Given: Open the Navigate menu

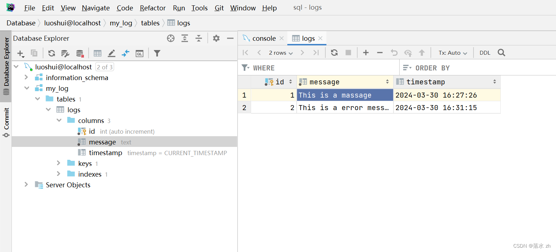Looking at the screenshot, I should click(95, 8).
